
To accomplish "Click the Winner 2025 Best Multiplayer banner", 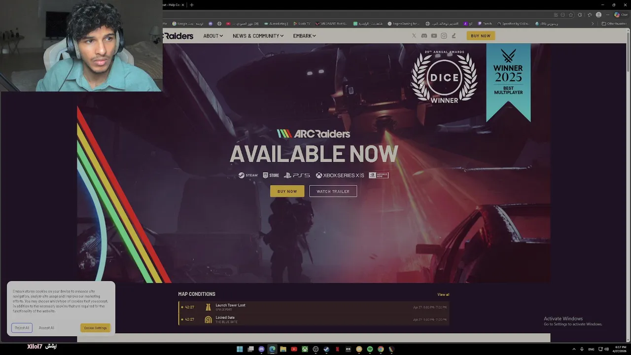I will click(x=508, y=82).
